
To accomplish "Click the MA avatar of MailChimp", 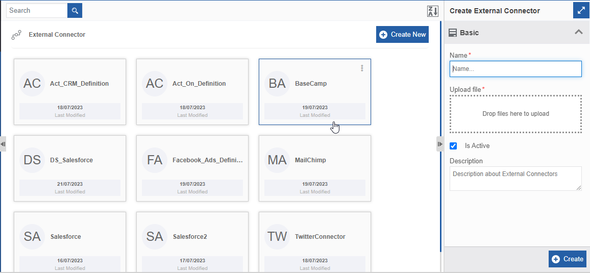I will click(x=277, y=160).
